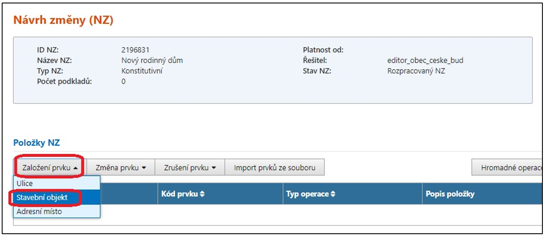Expand the Změna prvku dropdown
545x235 pixels.
[121, 168]
